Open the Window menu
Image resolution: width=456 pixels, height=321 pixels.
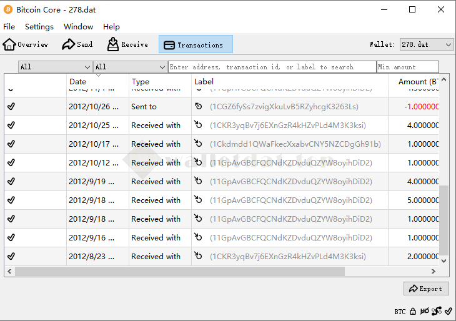[78, 27]
